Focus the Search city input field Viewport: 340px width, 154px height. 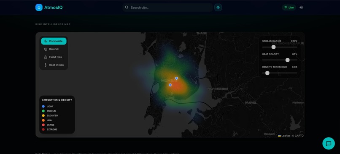pos(167,8)
